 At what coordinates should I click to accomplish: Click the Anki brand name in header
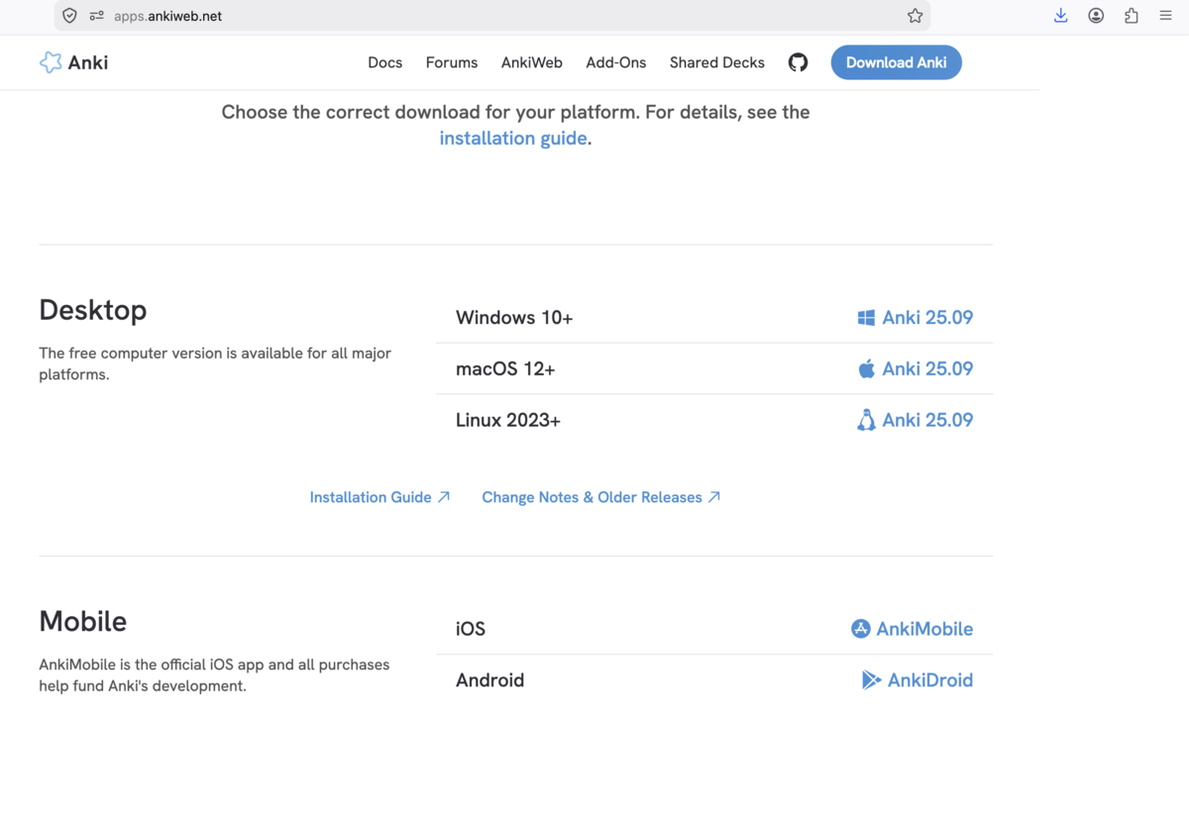coord(88,62)
